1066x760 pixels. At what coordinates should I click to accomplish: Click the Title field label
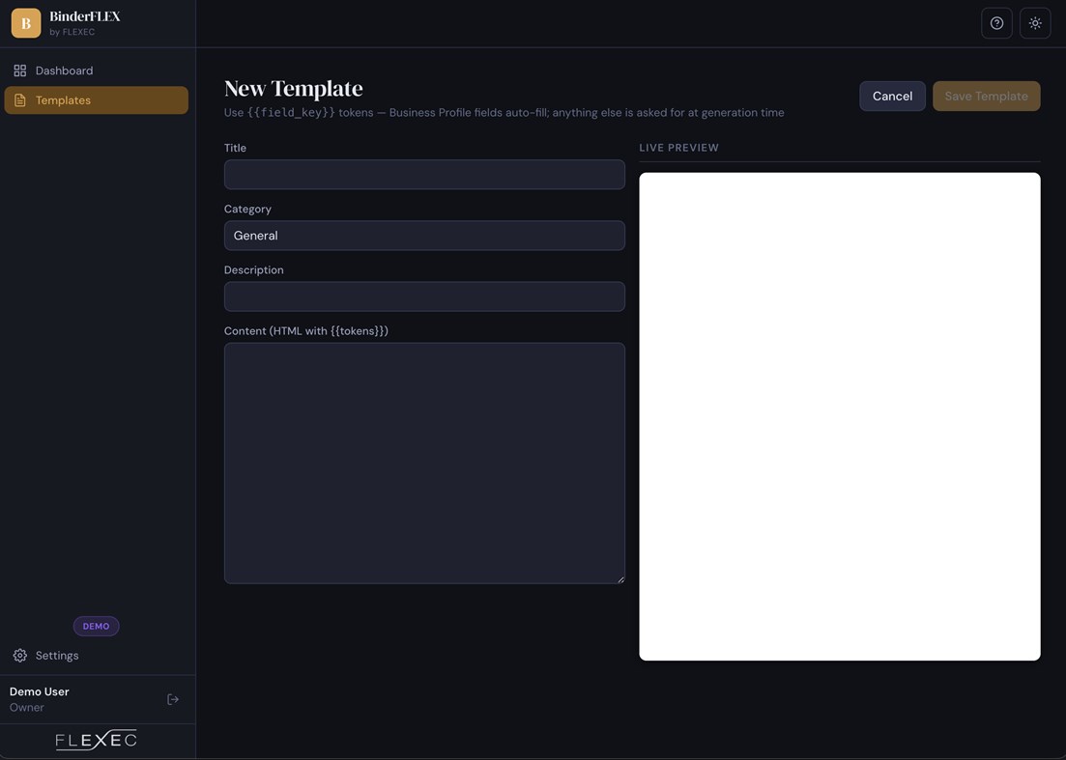pos(235,148)
